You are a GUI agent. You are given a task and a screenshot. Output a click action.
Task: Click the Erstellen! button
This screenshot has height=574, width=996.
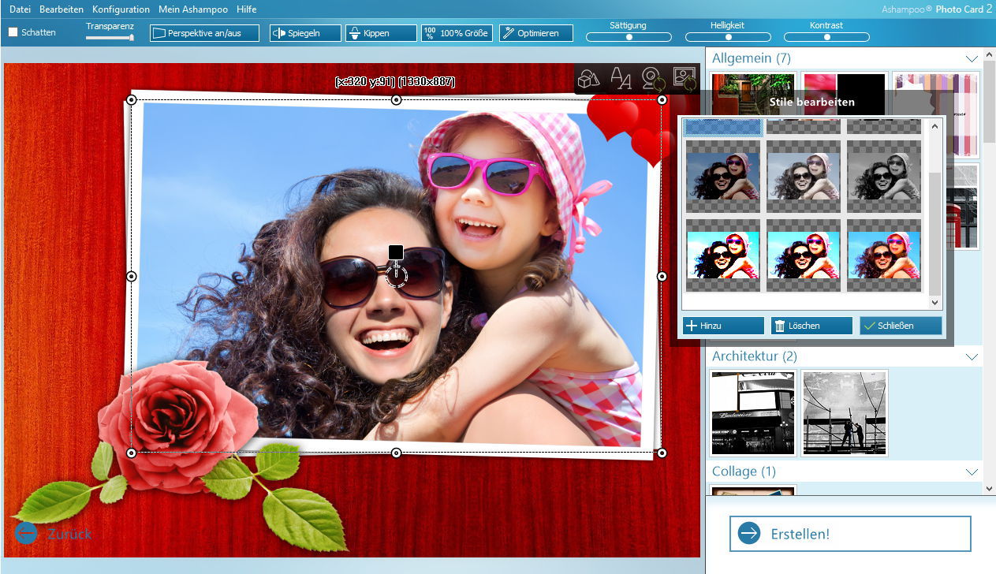pos(849,534)
